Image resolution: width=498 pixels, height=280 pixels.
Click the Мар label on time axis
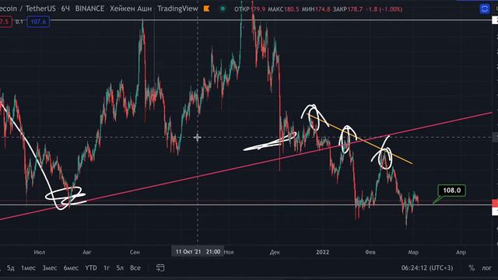[x=413, y=252]
